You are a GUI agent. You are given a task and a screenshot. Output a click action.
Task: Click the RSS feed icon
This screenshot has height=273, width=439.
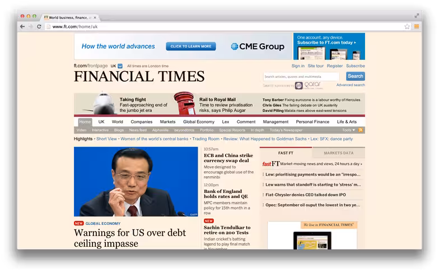[x=361, y=130]
